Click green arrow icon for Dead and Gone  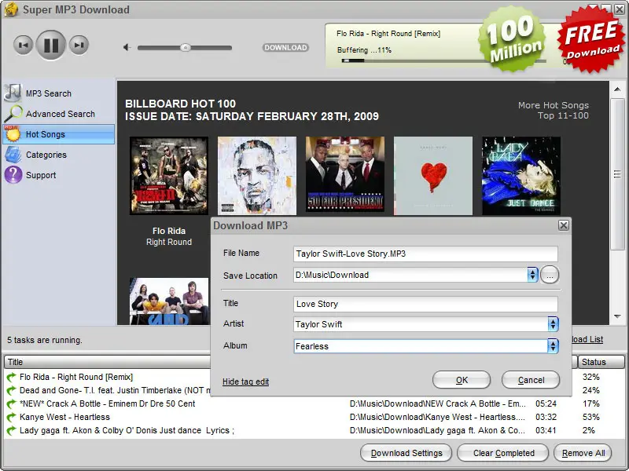(11, 390)
